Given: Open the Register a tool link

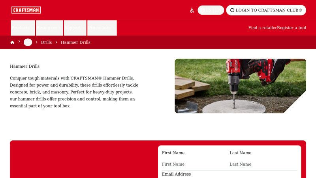Looking at the screenshot, I should coord(292,28).
